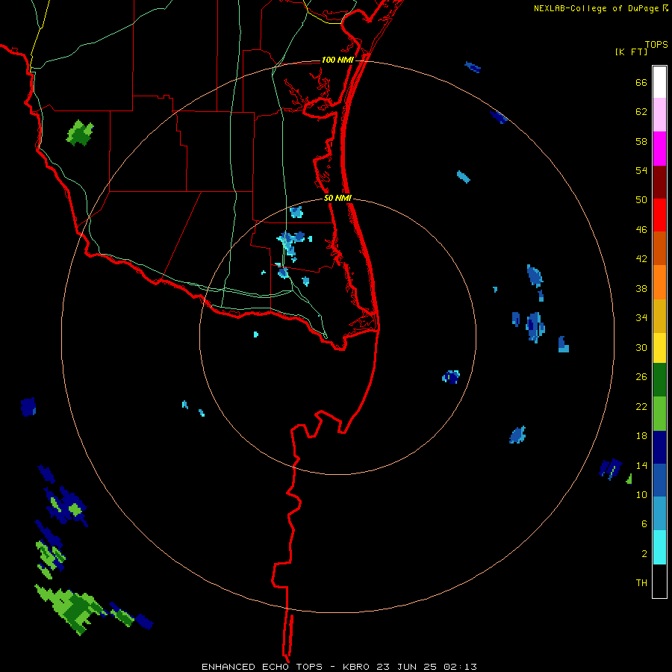Pick the navy blue legend swatch

659,447
